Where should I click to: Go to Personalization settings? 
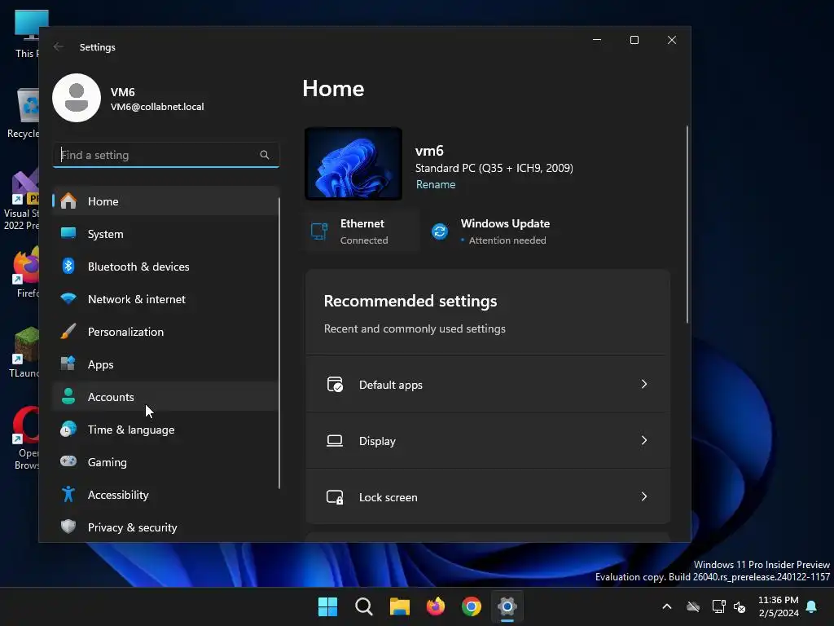click(165, 332)
